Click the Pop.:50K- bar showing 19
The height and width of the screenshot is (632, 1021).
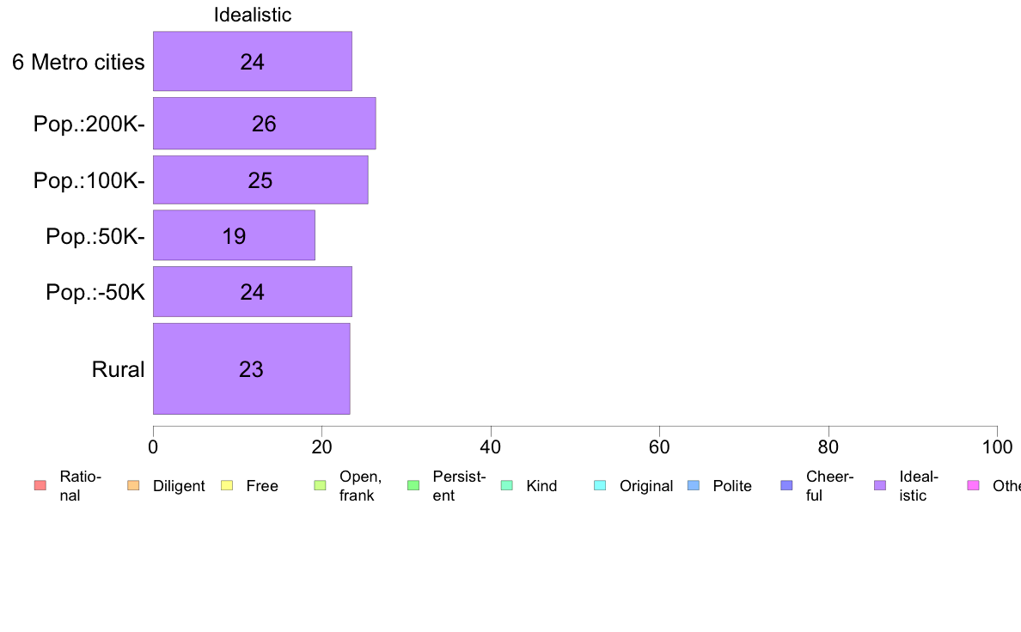[234, 235]
